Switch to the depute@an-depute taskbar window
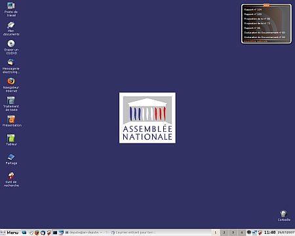295x236 pixels. [x=87, y=233]
